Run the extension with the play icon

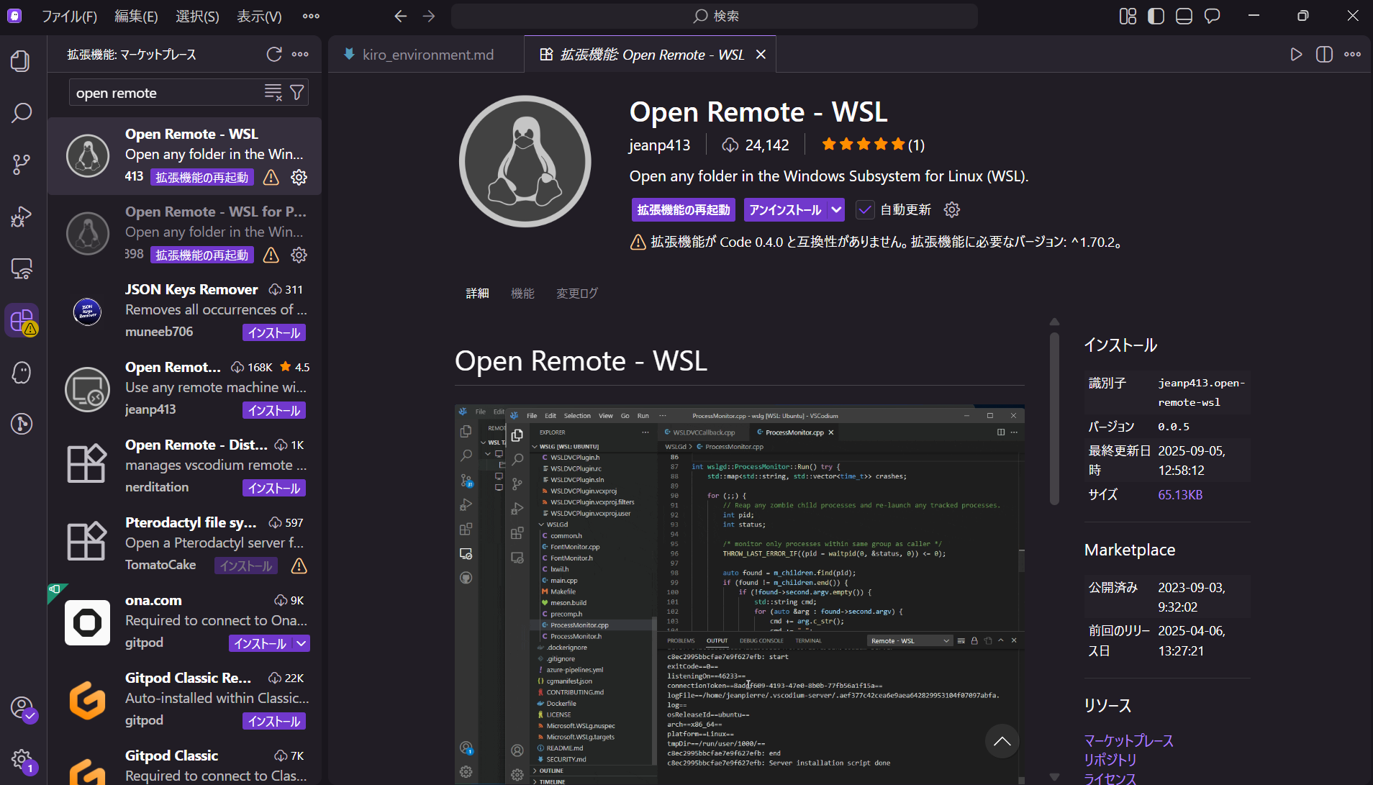[x=1297, y=54]
